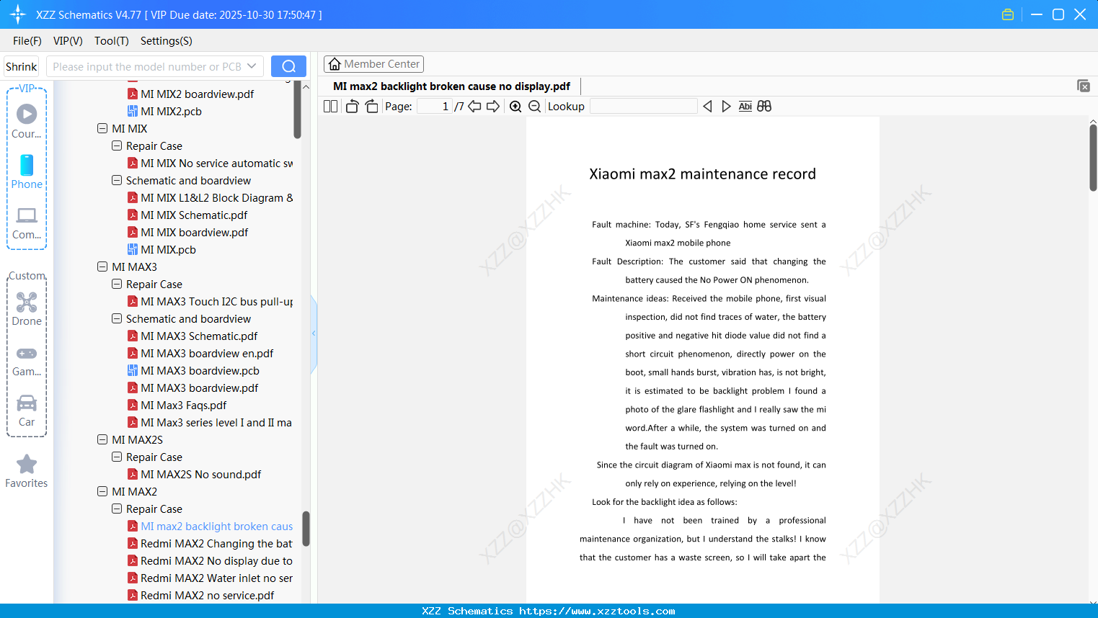1098x618 pixels.
Task: Click the Shrink button
Action: tap(22, 66)
